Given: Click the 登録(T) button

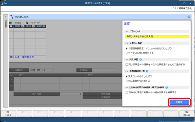Looking at the screenshot, I should [179, 102].
